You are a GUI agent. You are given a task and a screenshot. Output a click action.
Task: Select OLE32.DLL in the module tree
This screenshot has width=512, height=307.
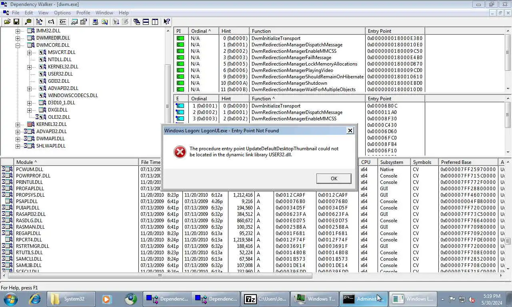pyautogui.click(x=59, y=117)
